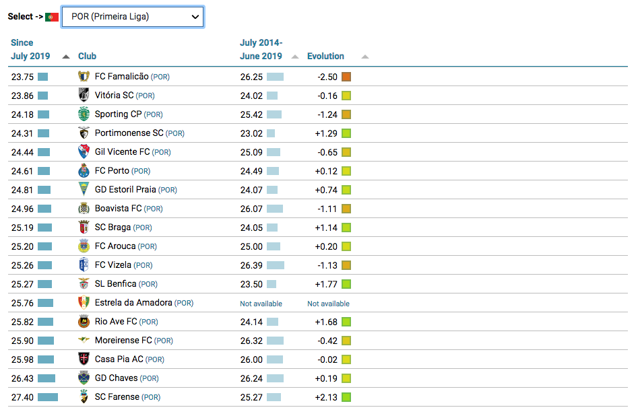Click the Since July 2019 header
638x416 pixels.
tap(30, 49)
